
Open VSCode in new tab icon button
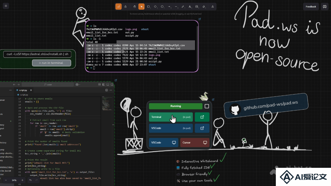tap(202, 128)
